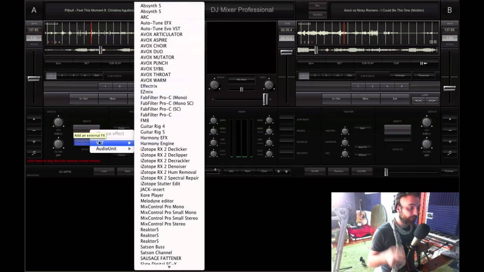Click the Mix Next button

[x=241, y=80]
